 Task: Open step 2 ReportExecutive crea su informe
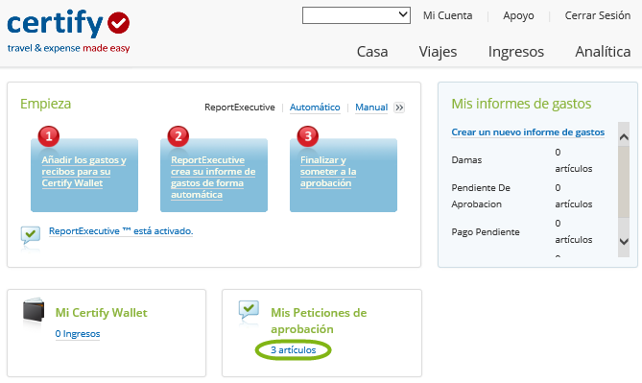pos(214,175)
